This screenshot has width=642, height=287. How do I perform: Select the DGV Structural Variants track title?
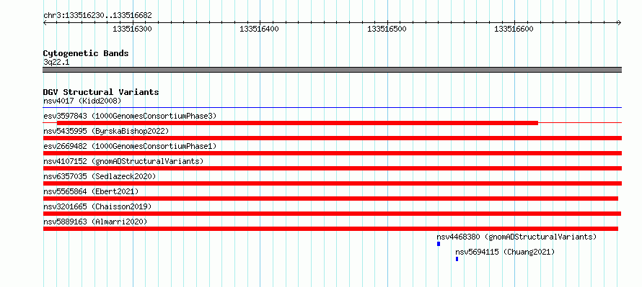click(x=101, y=92)
